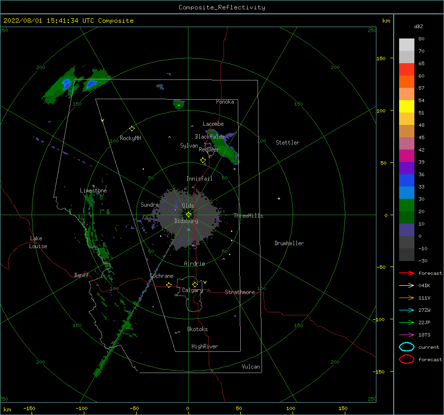Click the white plus marker east of ThreeHills
The height and width of the screenshot is (415, 444).
coord(279,198)
